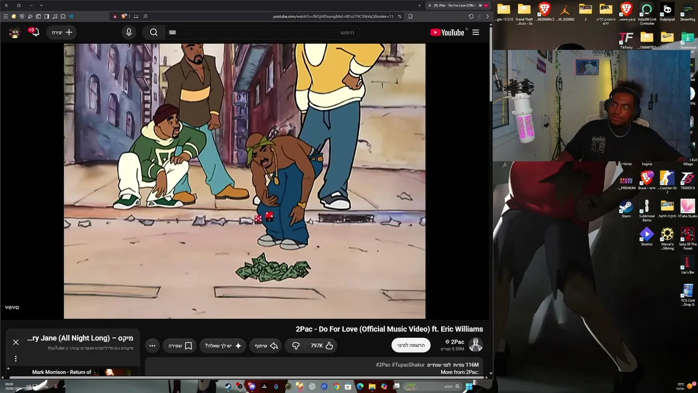
Task: Open the Insta360 Link Controller desktop icon
Action: (647, 14)
